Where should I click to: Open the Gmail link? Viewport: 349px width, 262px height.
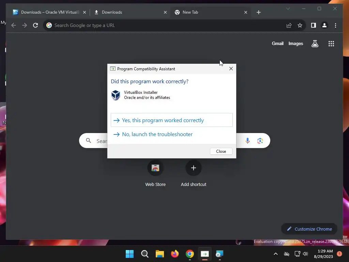coord(277,43)
